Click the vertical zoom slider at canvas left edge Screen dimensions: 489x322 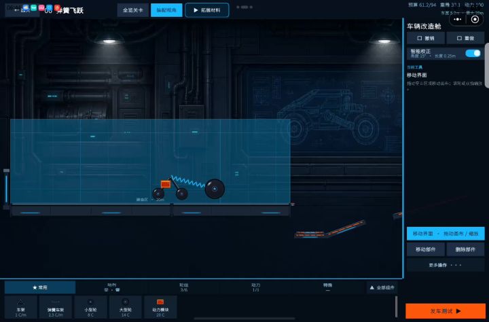[6, 189]
